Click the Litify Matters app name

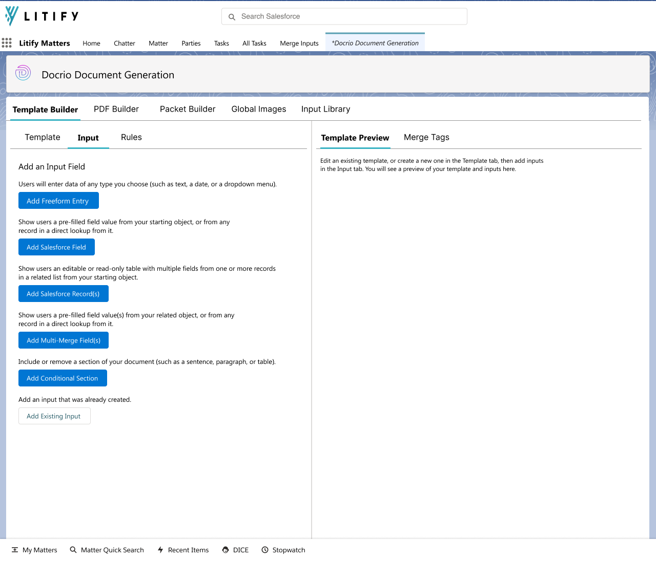[x=45, y=43]
